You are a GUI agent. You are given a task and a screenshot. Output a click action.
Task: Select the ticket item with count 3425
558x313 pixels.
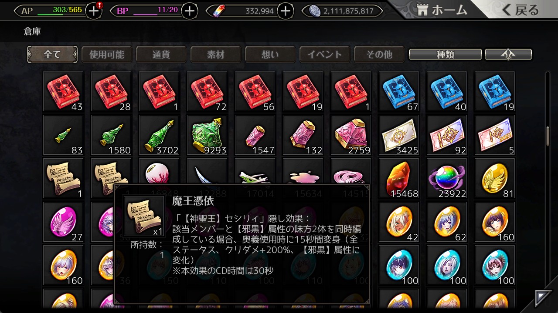[399, 135]
